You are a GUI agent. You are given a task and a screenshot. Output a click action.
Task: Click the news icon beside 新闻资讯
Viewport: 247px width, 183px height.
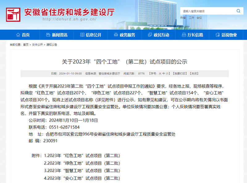pos(48,35)
